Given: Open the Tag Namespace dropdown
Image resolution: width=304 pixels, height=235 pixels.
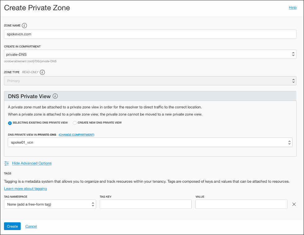Looking at the screenshot, I should pyautogui.click(x=50, y=204).
